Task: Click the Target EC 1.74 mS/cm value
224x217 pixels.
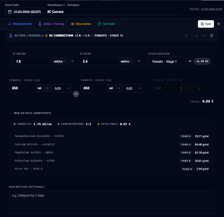Action: [42, 124]
